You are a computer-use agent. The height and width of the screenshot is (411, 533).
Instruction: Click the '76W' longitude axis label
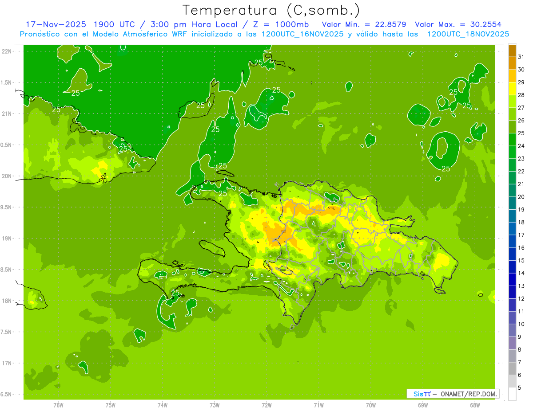click(x=58, y=405)
